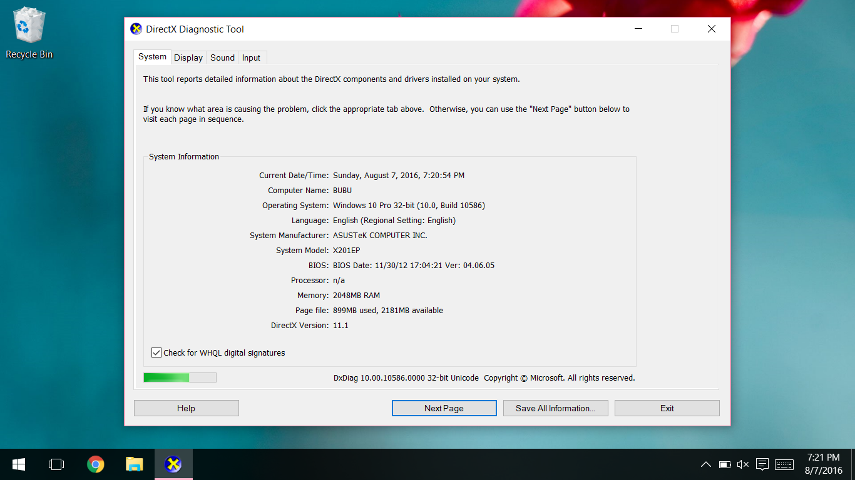Image resolution: width=855 pixels, height=480 pixels.
Task: Open the touch keyboard tray icon
Action: click(x=784, y=464)
